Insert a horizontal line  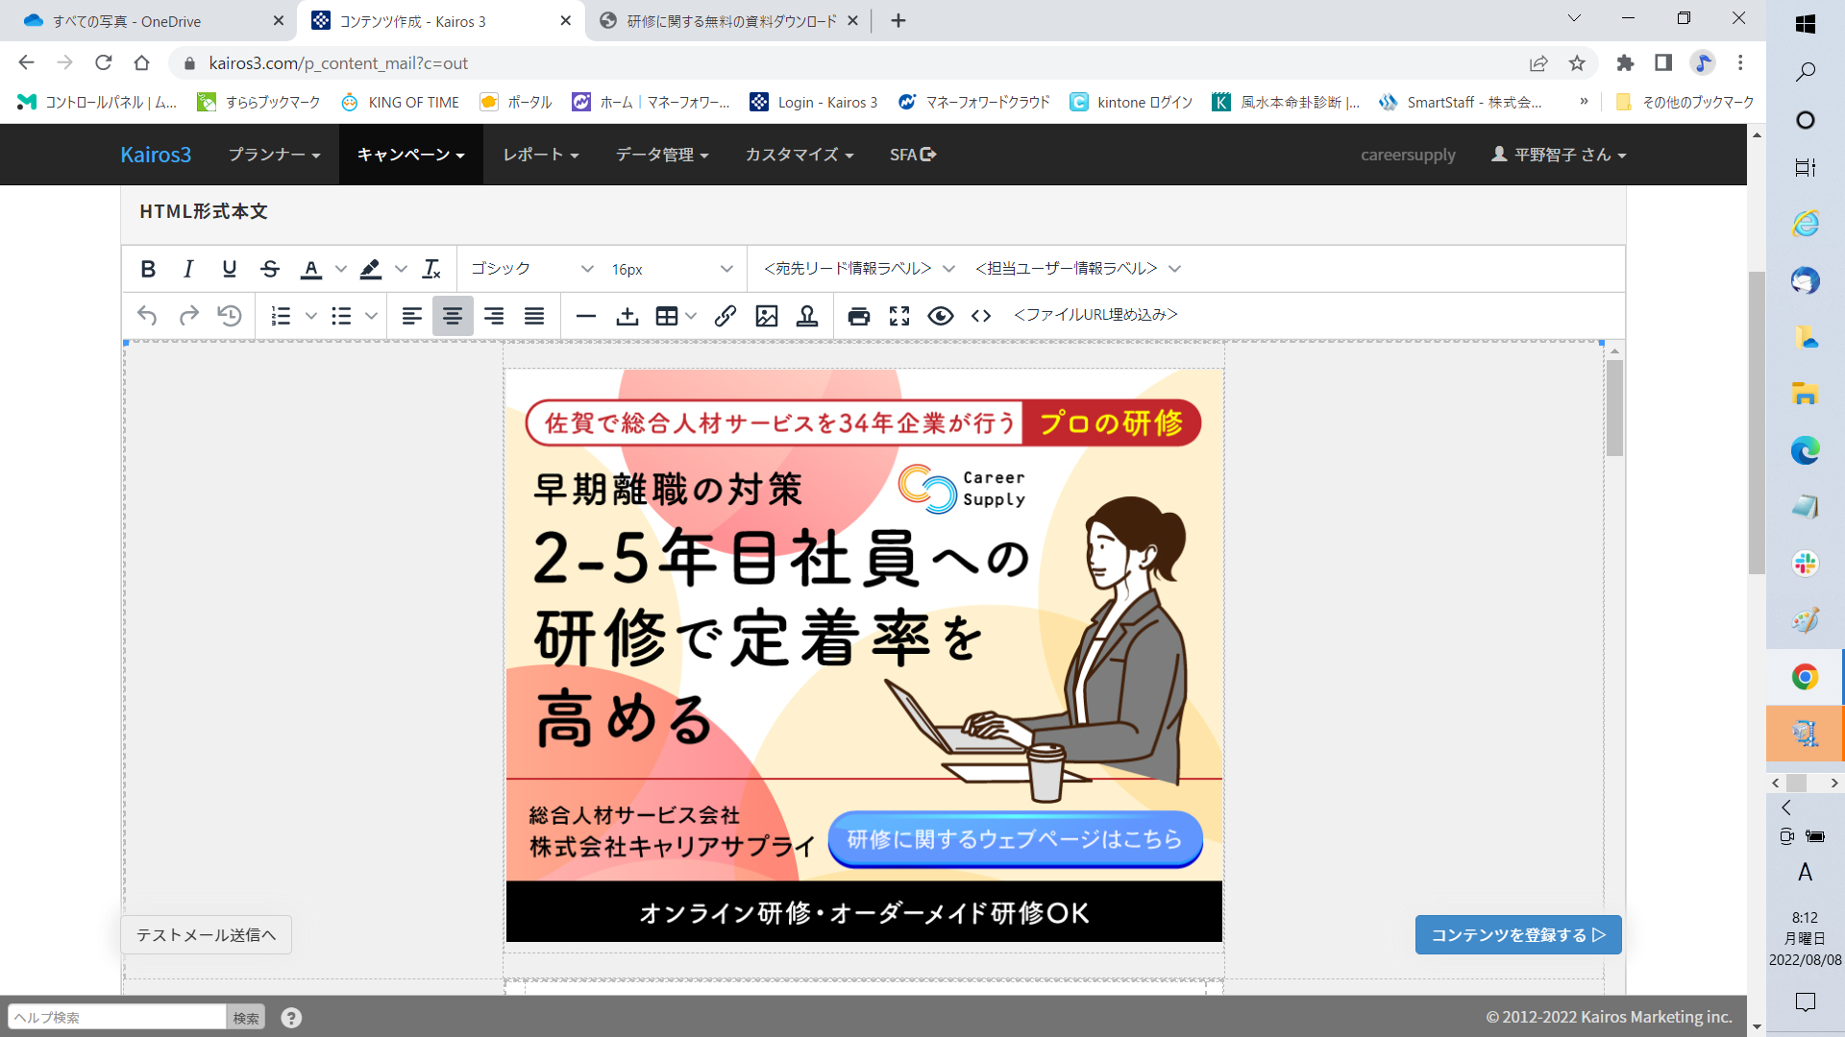(586, 316)
